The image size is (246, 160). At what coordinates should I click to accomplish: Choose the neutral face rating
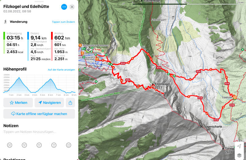pyautogui.click(x=39, y=145)
